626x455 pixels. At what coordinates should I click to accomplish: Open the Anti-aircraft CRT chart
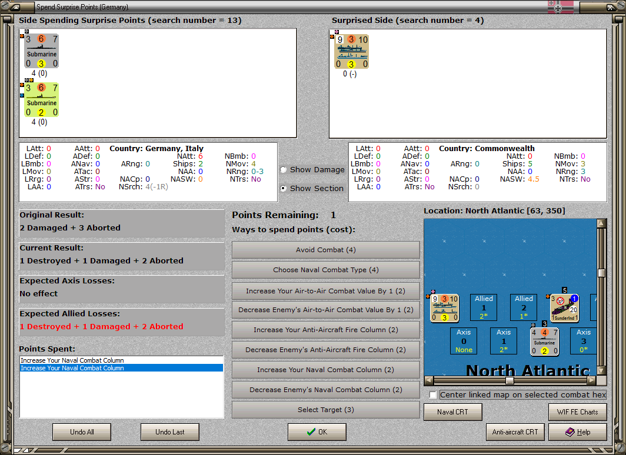coord(515,432)
